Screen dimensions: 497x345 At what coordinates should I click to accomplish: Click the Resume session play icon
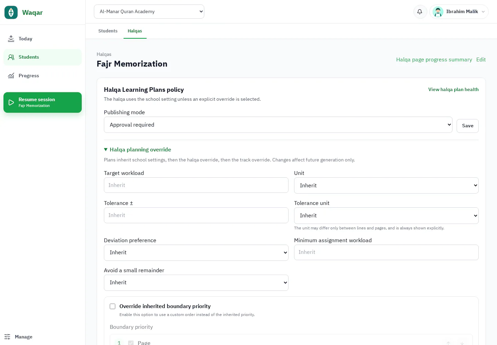[11, 102]
